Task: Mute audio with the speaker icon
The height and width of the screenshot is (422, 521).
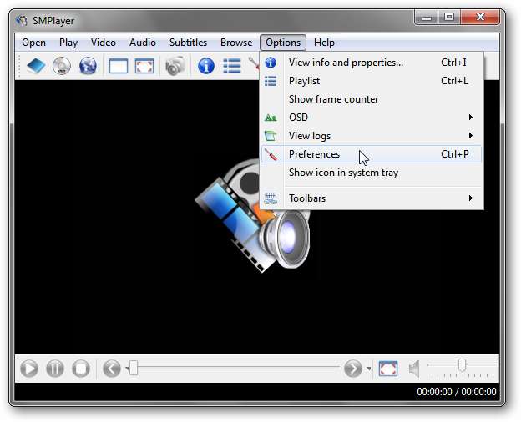Action: (414, 368)
